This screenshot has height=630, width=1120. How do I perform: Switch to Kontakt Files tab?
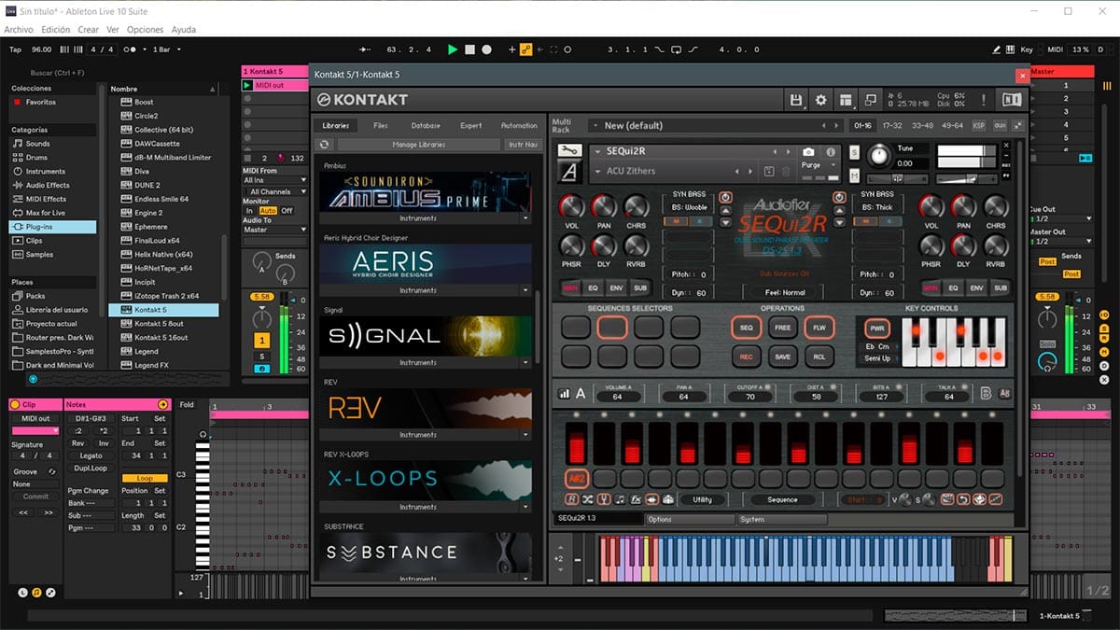point(381,125)
